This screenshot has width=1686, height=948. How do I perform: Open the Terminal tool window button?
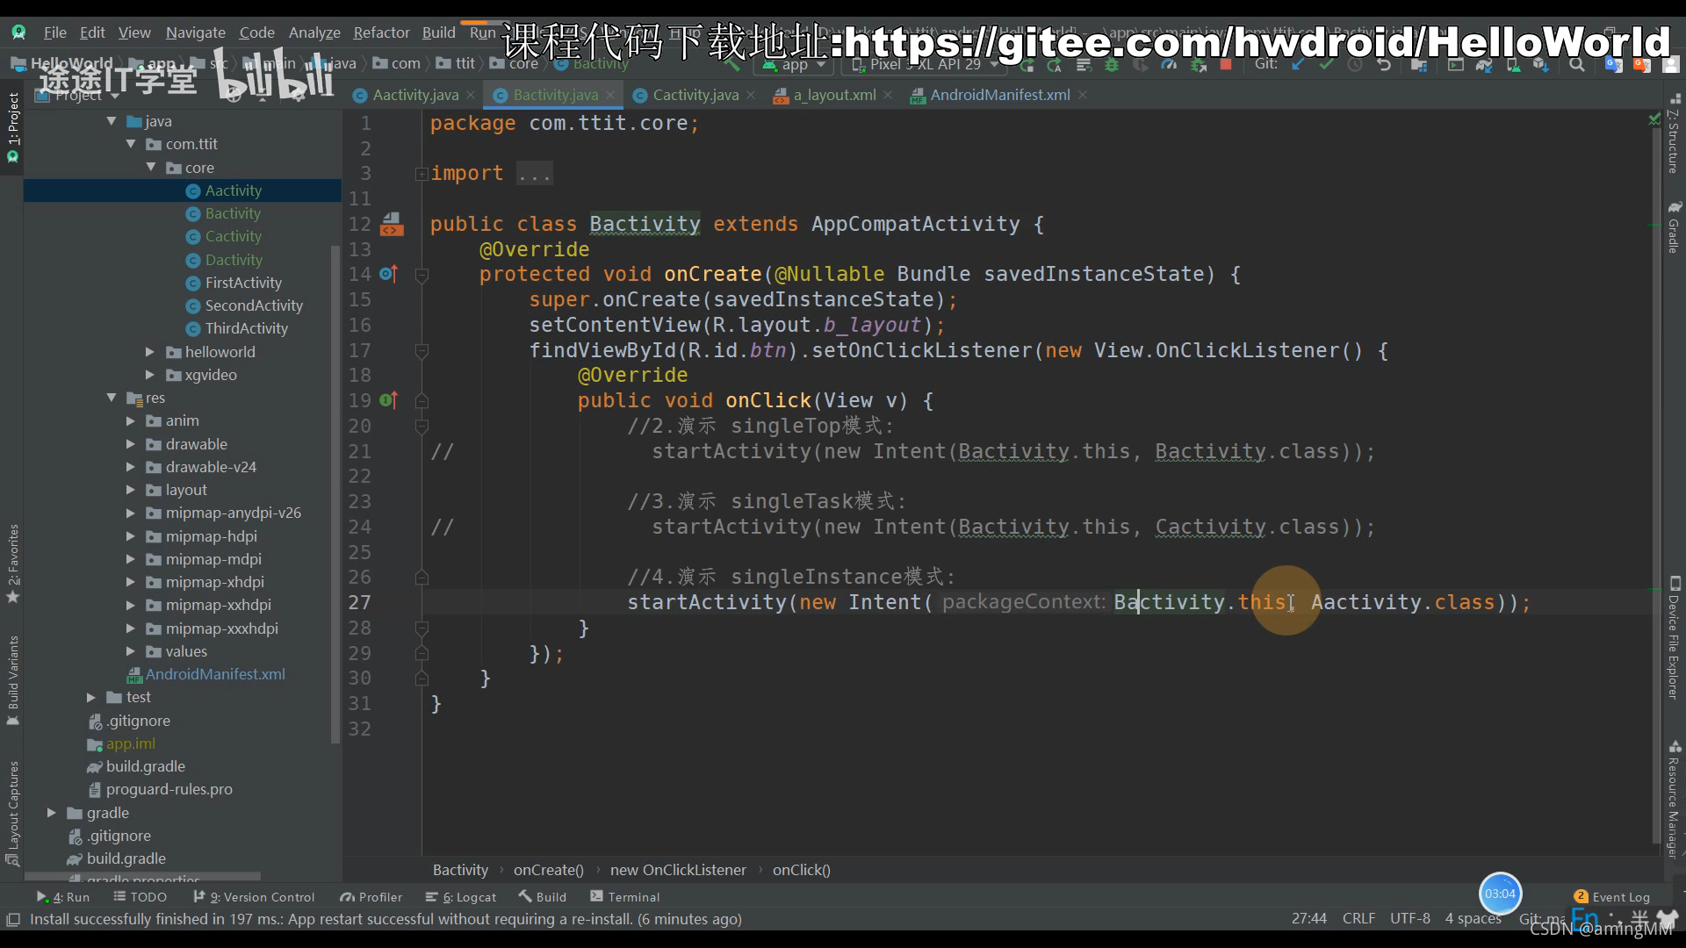click(624, 896)
